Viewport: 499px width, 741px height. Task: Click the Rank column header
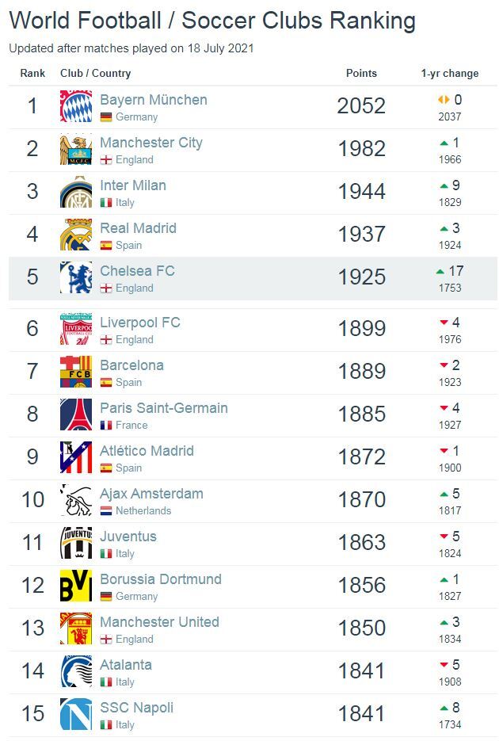point(32,73)
